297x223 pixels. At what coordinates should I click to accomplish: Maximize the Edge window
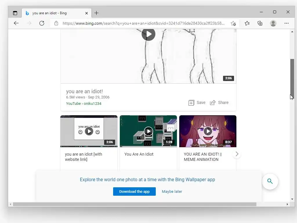pyautogui.click(x=275, y=12)
